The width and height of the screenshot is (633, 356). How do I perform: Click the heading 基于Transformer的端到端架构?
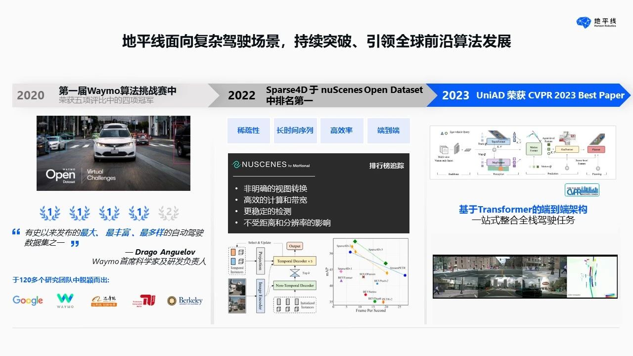[523, 210]
